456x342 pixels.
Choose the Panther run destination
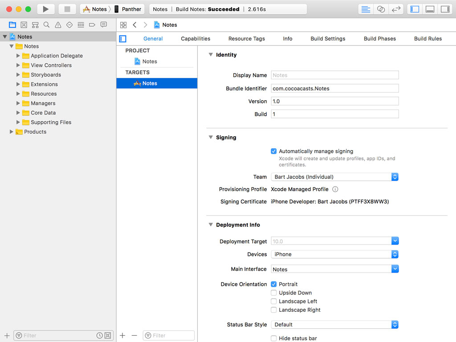[x=128, y=9]
